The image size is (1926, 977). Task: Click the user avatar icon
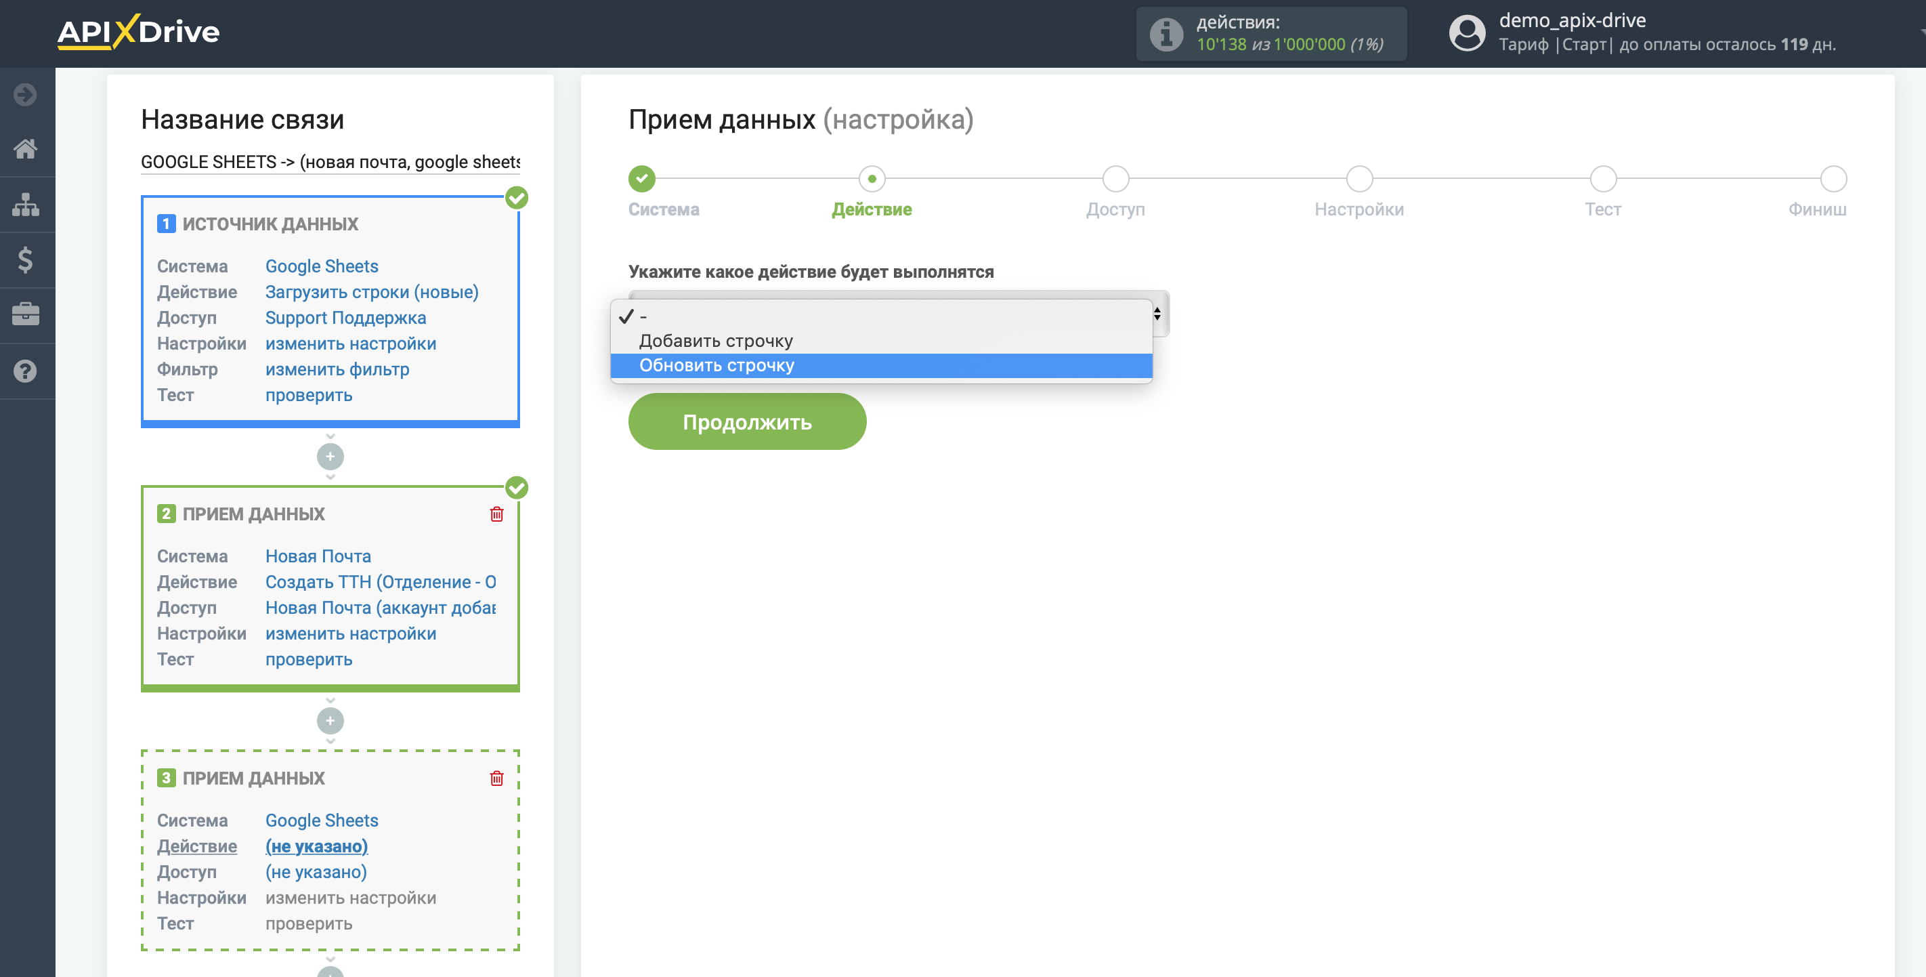point(1467,34)
